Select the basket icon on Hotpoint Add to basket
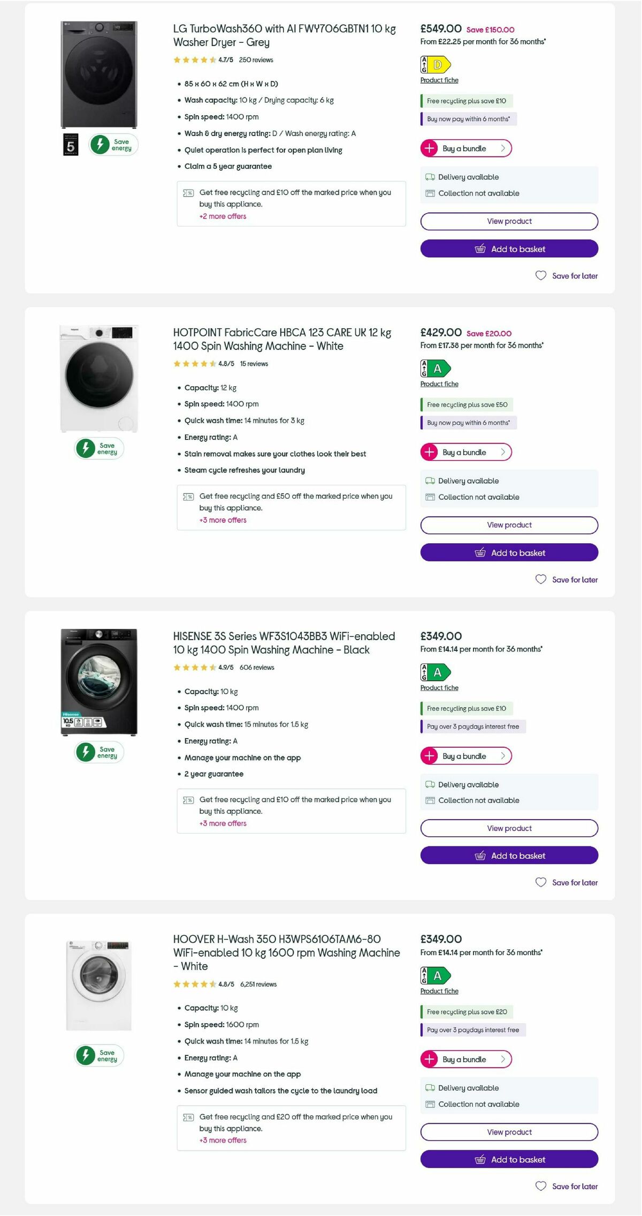This screenshot has height=1216, width=642. (x=481, y=552)
